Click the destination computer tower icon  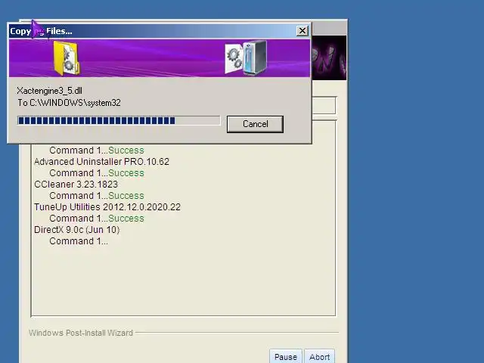255,57
